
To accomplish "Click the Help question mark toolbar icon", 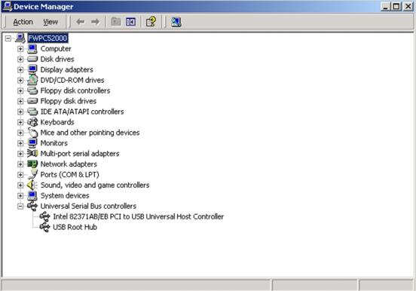I will pyautogui.click(x=151, y=22).
